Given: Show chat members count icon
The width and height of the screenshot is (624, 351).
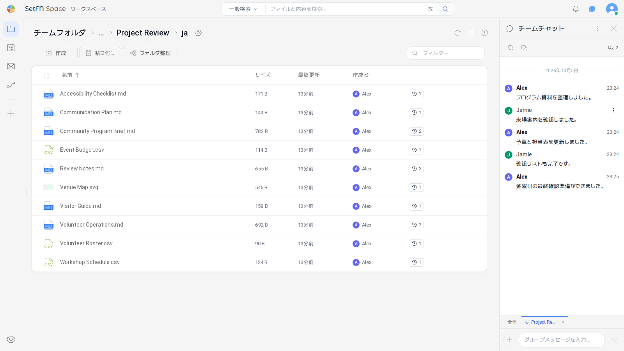Looking at the screenshot, I should coord(613,48).
